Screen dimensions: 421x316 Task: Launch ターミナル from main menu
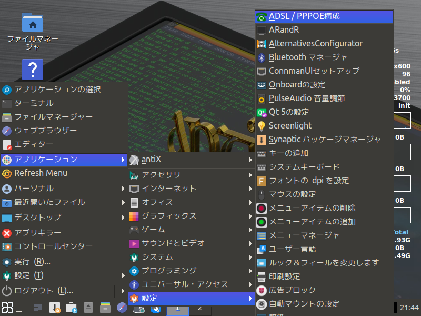tap(64, 103)
